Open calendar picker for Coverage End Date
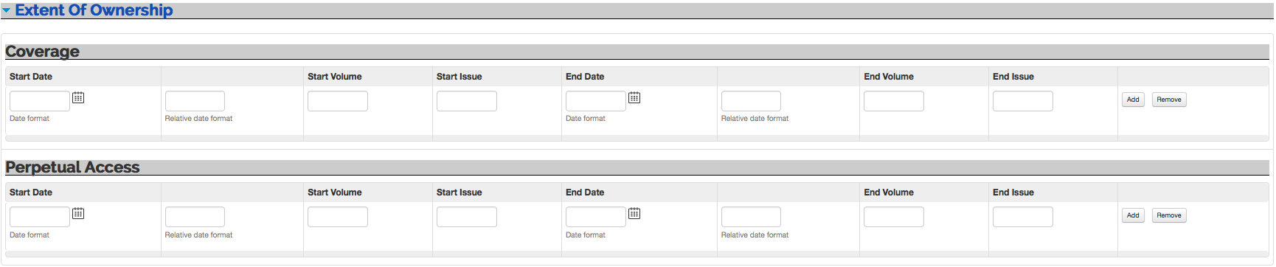This screenshot has height=267, width=1276. [x=634, y=97]
